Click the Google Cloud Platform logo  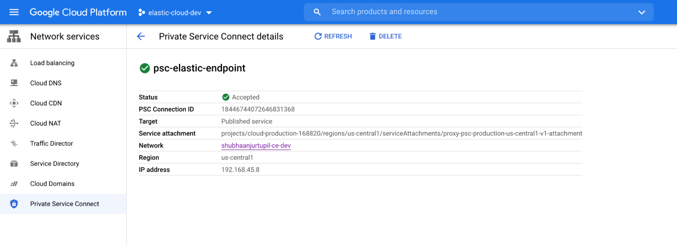[x=78, y=13]
